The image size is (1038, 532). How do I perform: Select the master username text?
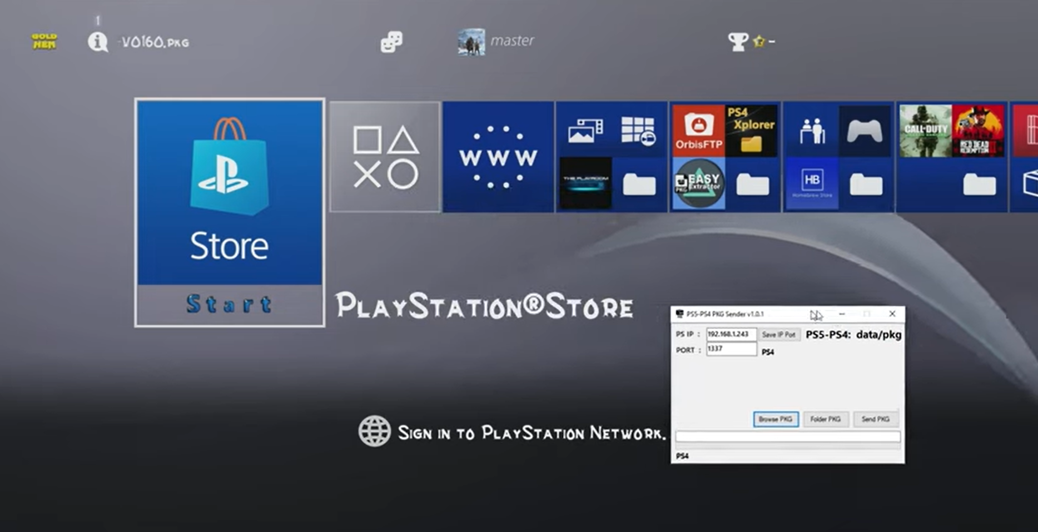tap(512, 41)
